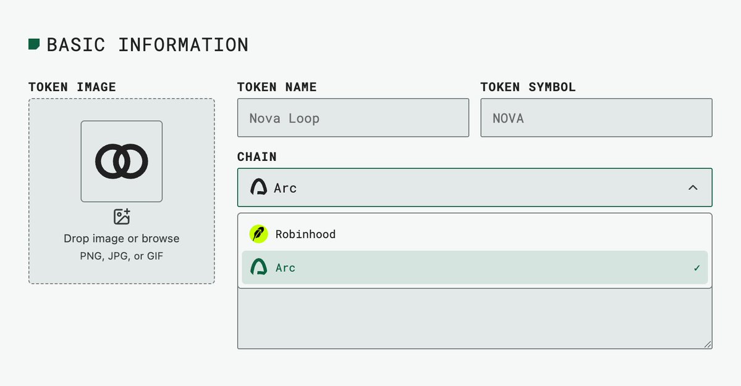Viewport: 741px width, 386px height.
Task: Click the checkmark beside Arc option
Action: (697, 268)
